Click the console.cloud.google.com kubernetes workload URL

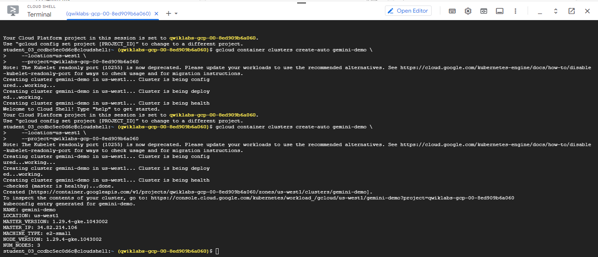point(332,198)
